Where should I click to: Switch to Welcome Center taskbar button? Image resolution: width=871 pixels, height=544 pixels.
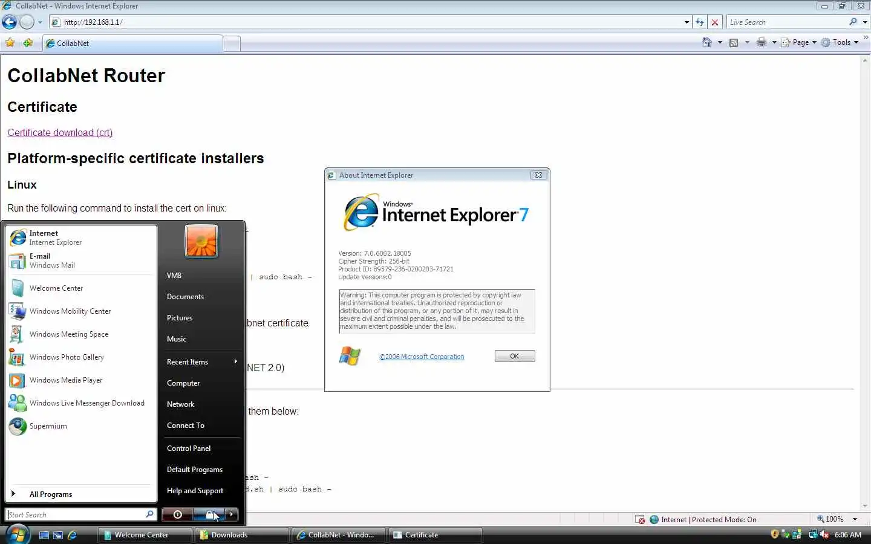[145, 535]
